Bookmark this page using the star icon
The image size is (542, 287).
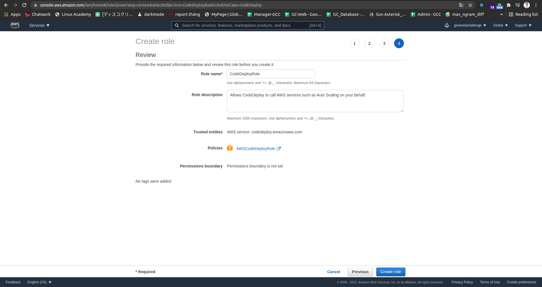(470, 5)
